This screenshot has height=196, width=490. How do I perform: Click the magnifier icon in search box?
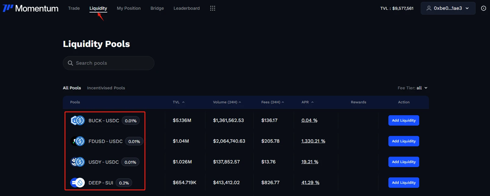coord(70,63)
